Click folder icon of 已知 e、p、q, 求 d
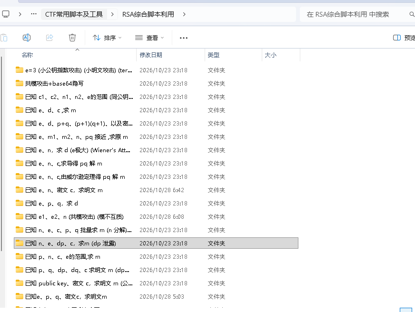The width and height of the screenshot is (415, 312). tap(20, 204)
